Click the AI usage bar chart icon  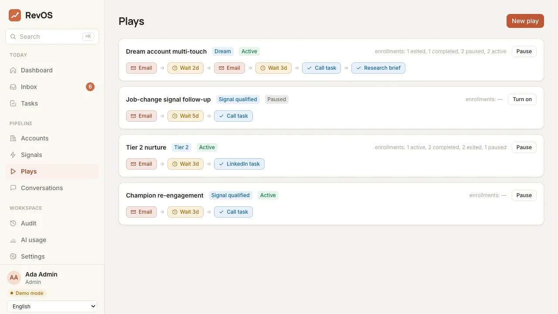tap(13, 240)
